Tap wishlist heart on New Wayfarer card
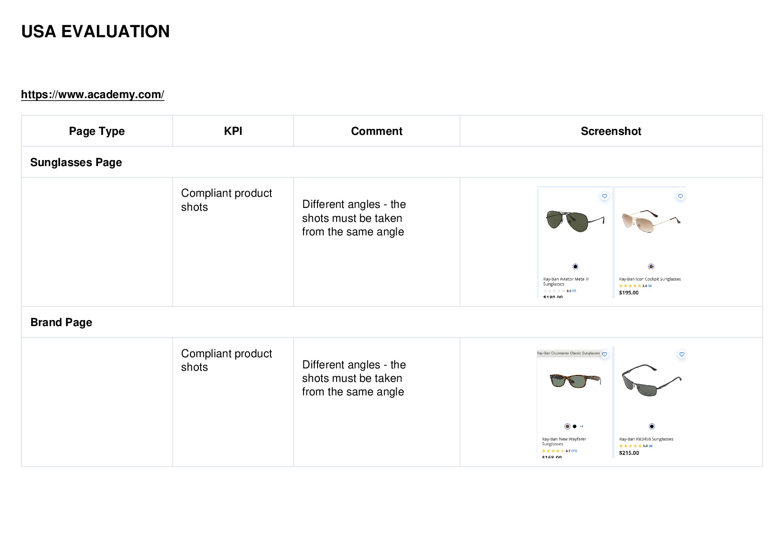Image resolution: width=784 pixels, height=554 pixels. click(x=605, y=354)
